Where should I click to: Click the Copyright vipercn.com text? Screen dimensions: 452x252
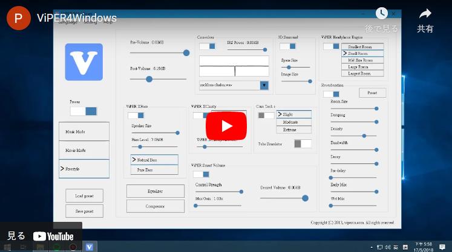(352, 222)
